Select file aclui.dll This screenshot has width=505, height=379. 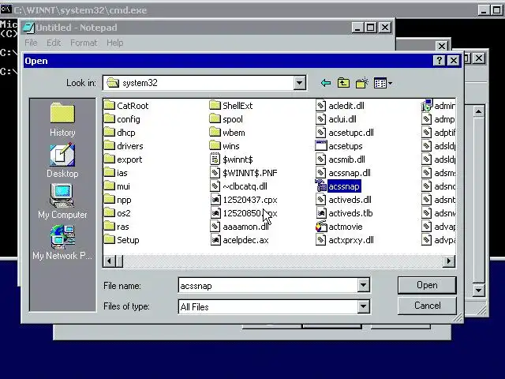coord(336,119)
